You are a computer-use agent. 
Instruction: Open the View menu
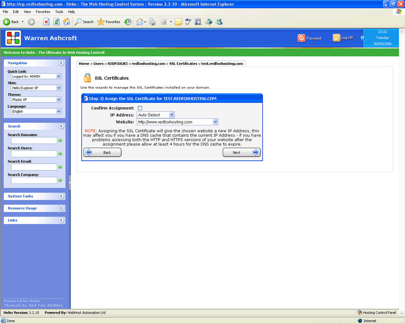click(x=27, y=12)
